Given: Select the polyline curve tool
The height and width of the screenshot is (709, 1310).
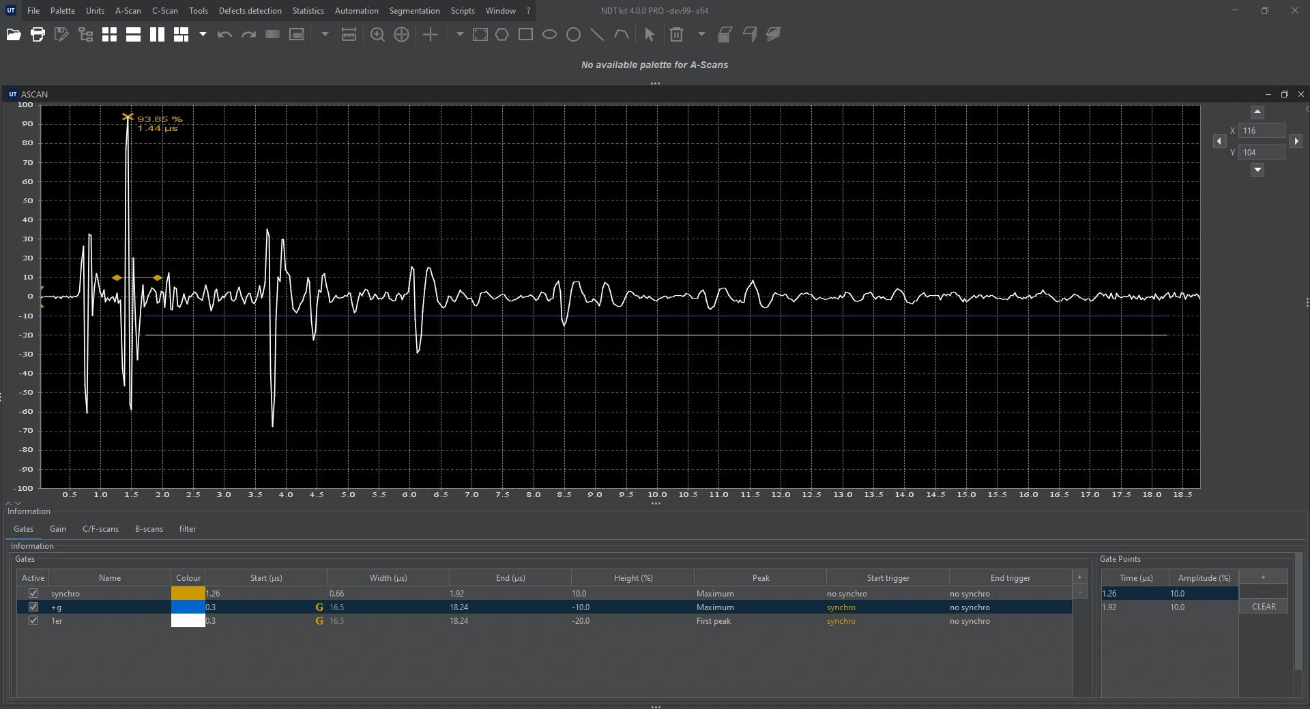Looking at the screenshot, I should [x=621, y=35].
